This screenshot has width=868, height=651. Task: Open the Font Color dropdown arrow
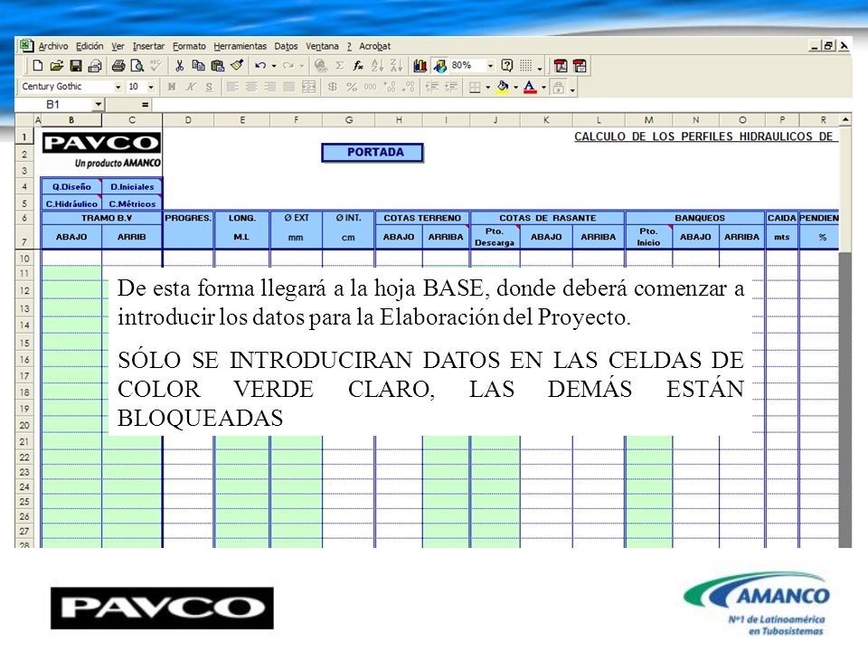pyautogui.click(x=543, y=87)
